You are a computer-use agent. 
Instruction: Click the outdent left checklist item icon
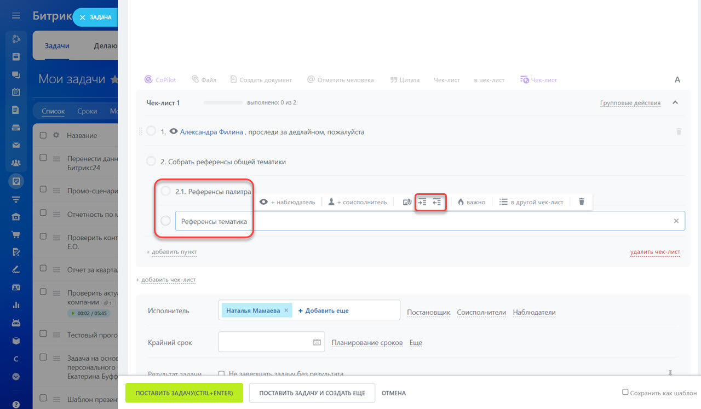[436, 202]
